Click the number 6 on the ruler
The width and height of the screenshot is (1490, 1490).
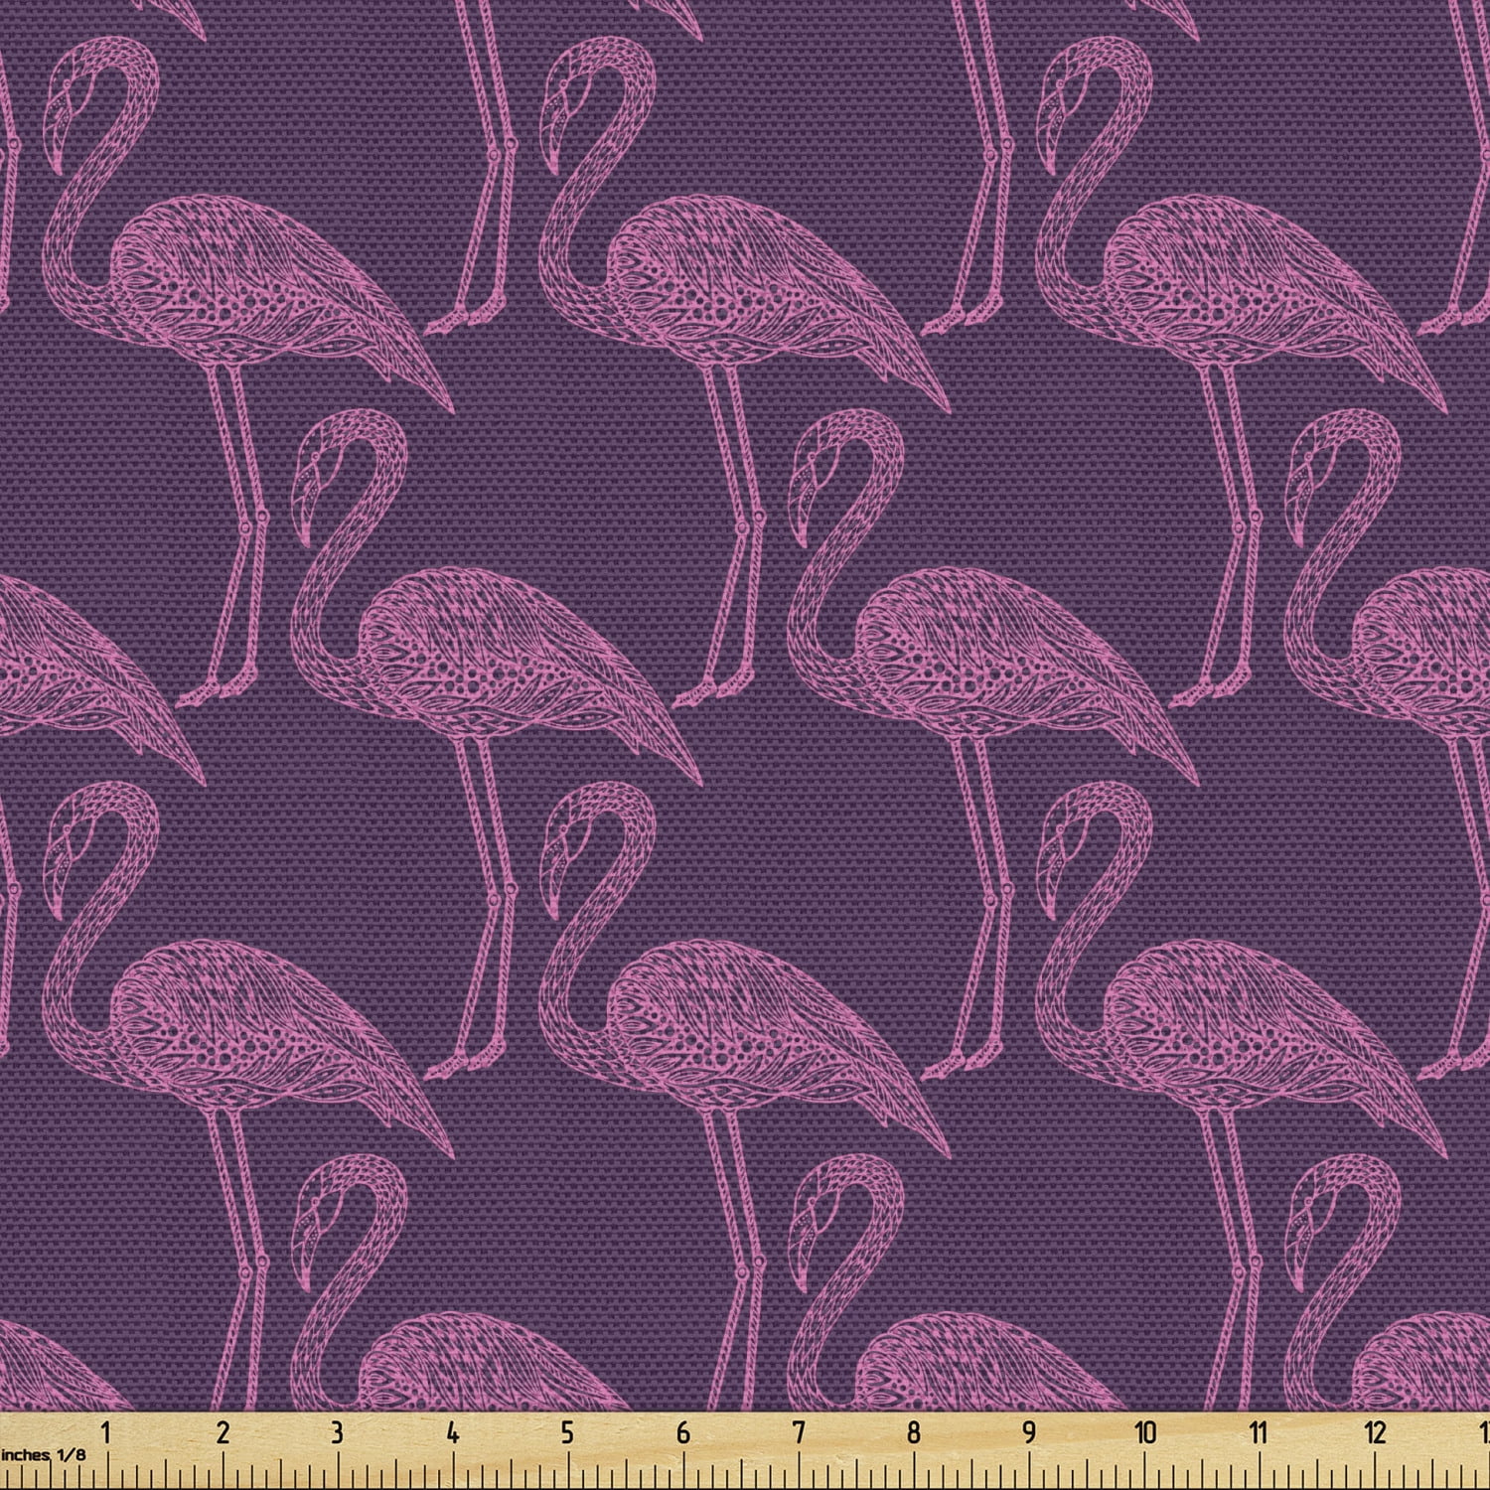click(683, 1431)
